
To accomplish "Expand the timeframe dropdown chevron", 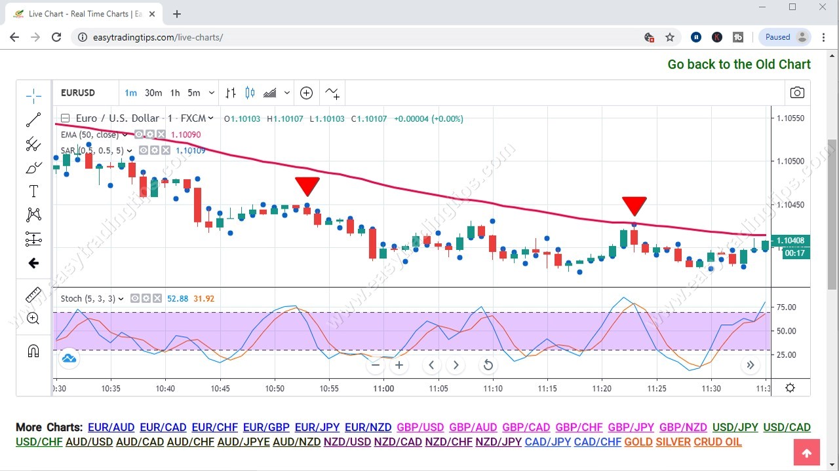I will pyautogui.click(x=211, y=93).
